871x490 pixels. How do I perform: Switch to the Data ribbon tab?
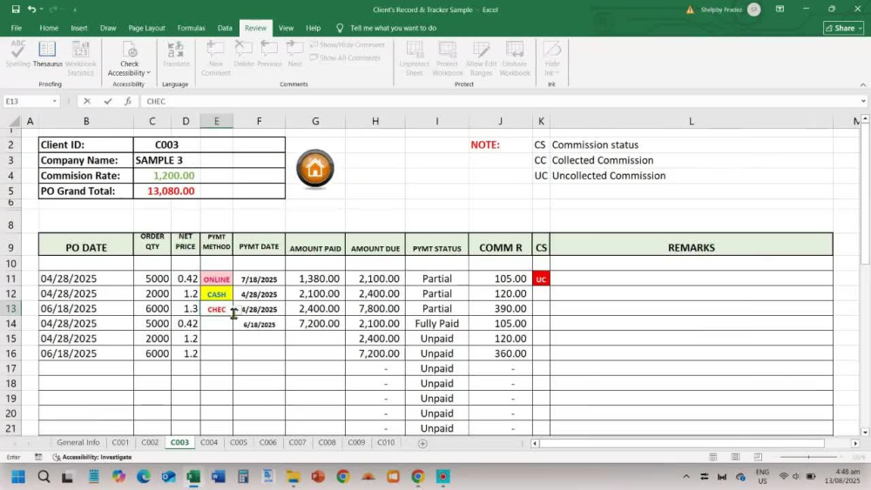click(225, 28)
